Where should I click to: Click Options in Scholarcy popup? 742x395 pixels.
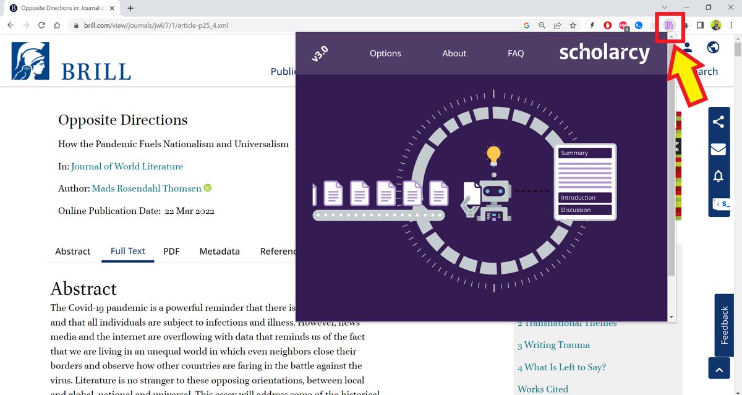pyautogui.click(x=385, y=53)
